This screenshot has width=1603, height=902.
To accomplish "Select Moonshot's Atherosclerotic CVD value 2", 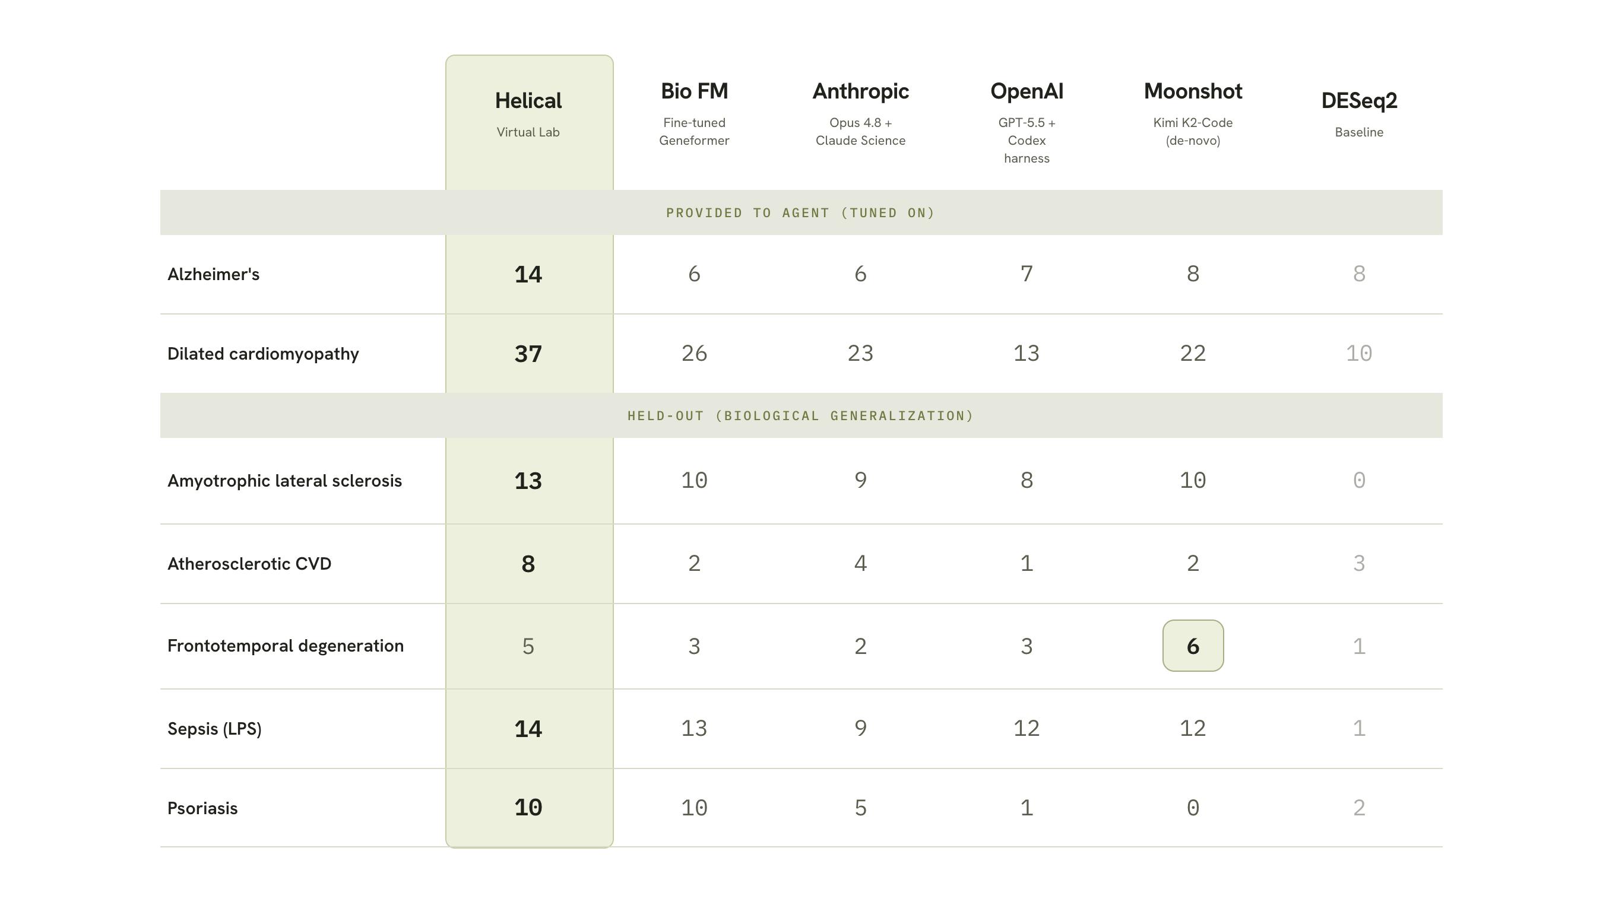I will 1193,564.
